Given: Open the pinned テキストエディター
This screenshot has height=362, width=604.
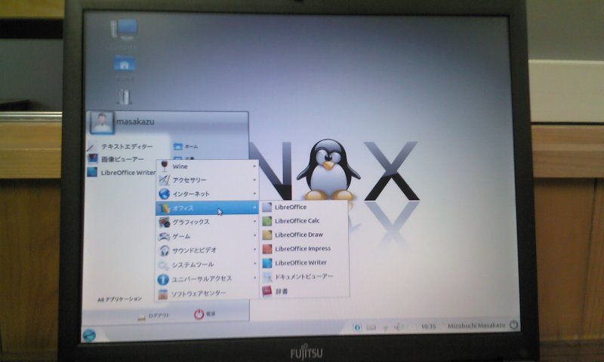Looking at the screenshot, I should 122,146.
